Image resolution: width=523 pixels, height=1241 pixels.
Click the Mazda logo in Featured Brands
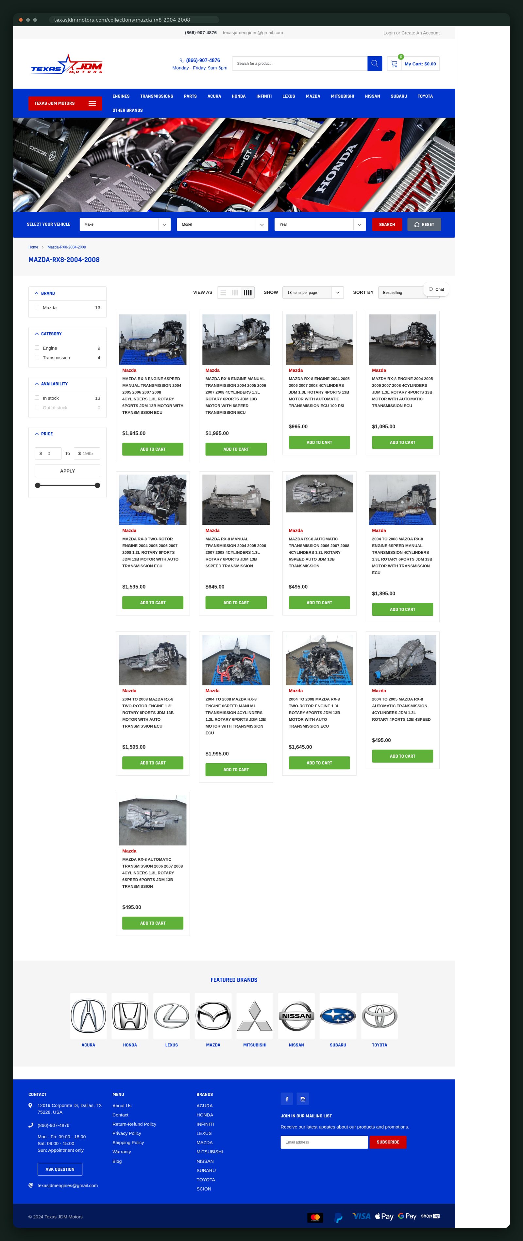click(x=213, y=1016)
